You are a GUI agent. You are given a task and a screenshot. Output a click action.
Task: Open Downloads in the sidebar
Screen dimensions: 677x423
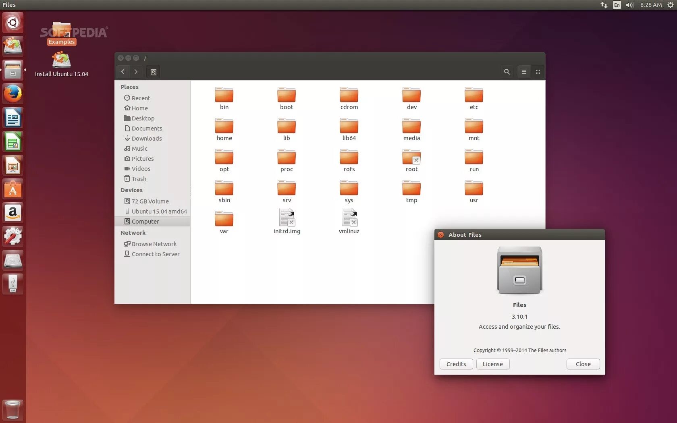153,138
